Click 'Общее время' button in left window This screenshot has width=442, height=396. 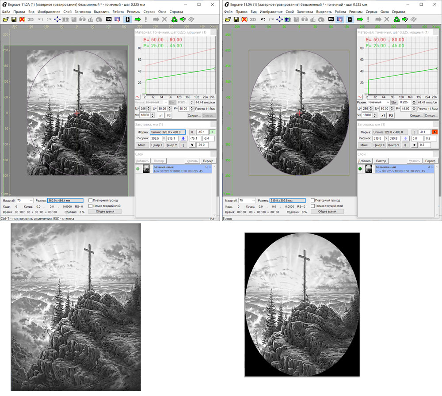coord(105,212)
